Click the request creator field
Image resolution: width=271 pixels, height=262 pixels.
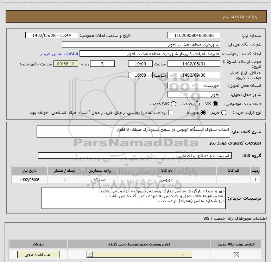coord(150,53)
